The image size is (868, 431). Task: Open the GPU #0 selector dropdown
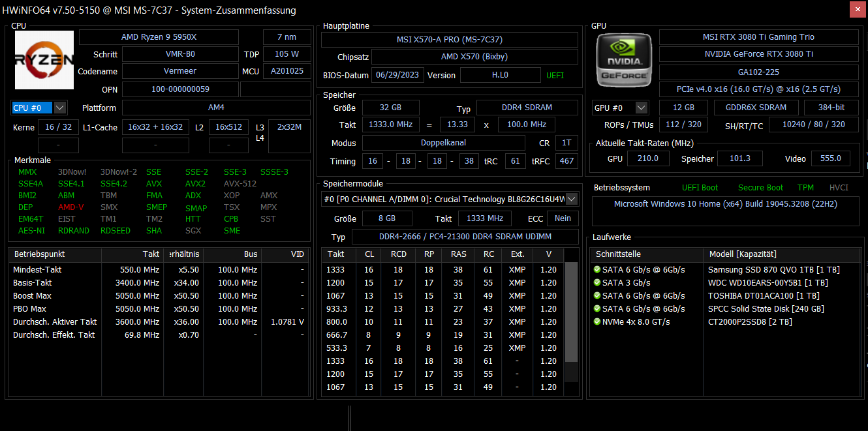642,108
